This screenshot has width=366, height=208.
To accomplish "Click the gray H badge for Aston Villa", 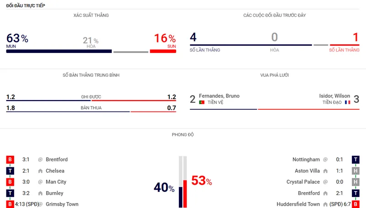I will (355, 171).
